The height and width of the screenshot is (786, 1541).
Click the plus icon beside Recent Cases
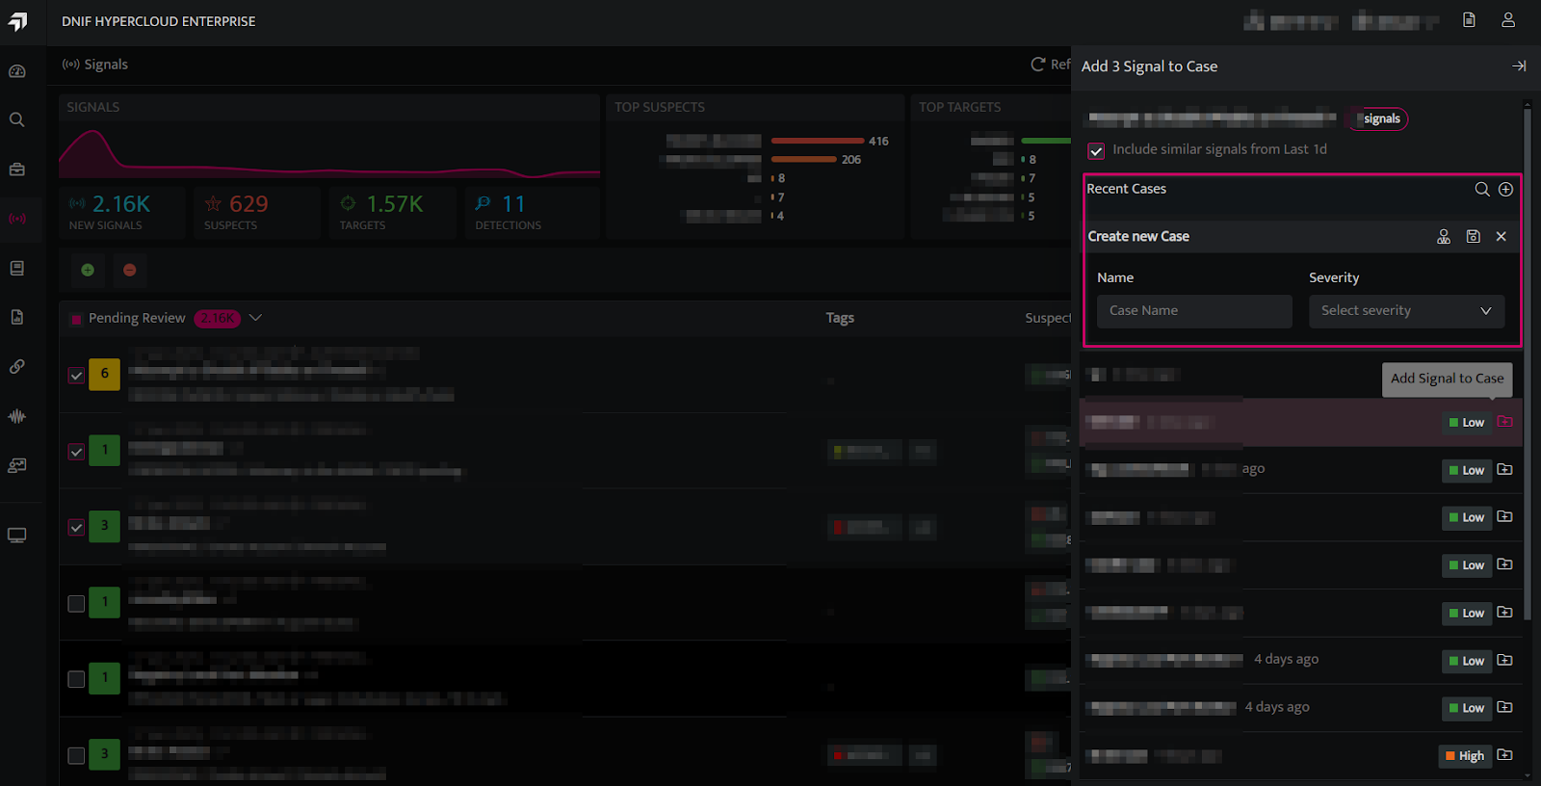click(x=1505, y=189)
